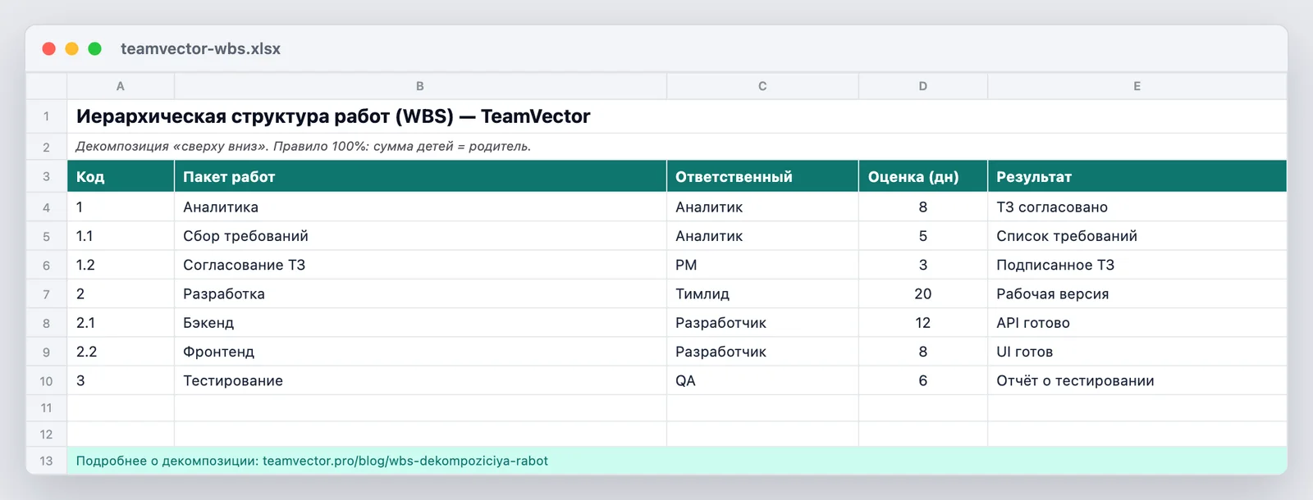1313x500 pixels.
Task: Select column E header
Action: (x=1137, y=86)
